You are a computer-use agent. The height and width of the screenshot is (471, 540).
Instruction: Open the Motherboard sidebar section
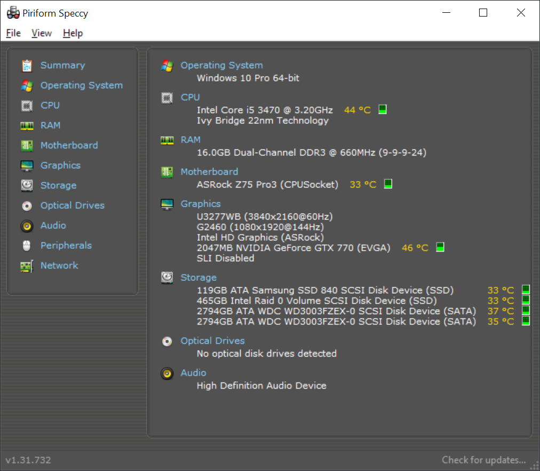[x=69, y=145]
